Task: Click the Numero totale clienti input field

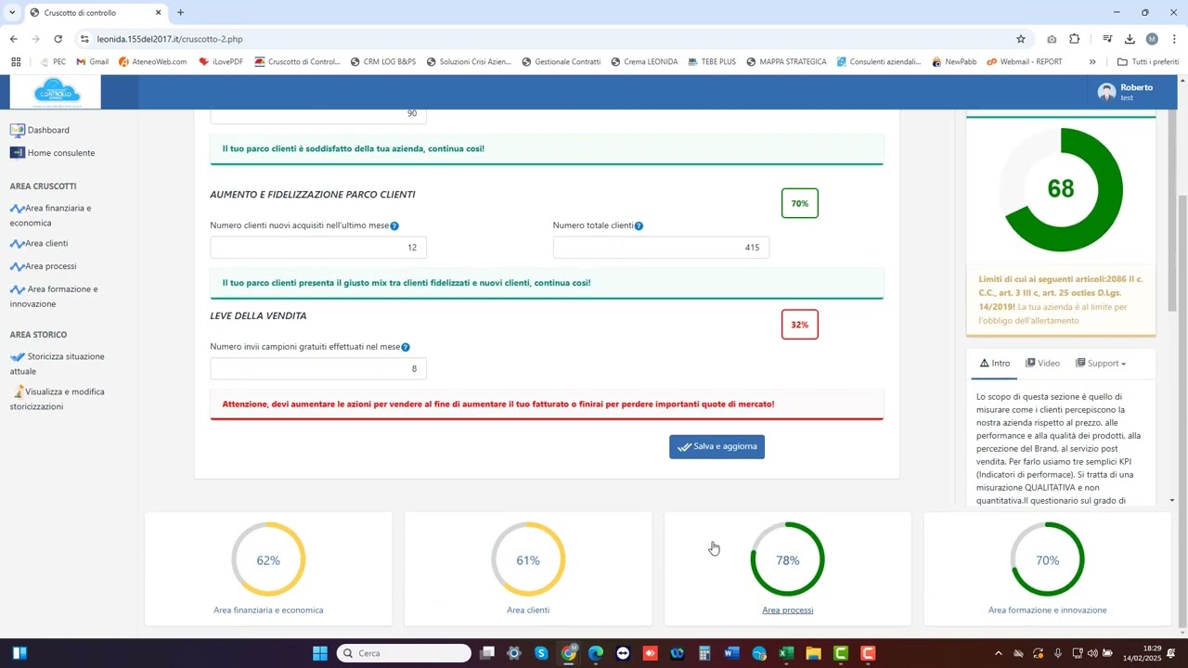Action: [x=661, y=248]
